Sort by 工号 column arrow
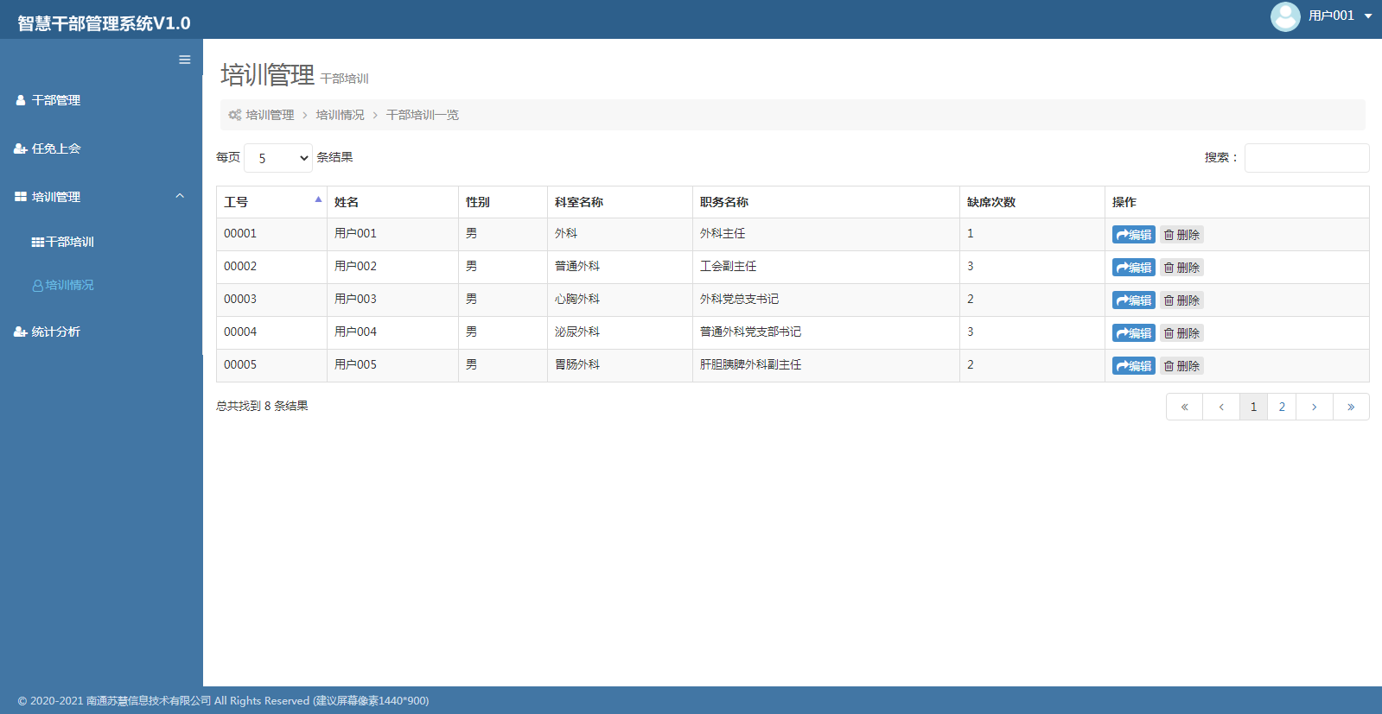The width and height of the screenshot is (1382, 714). click(x=318, y=200)
